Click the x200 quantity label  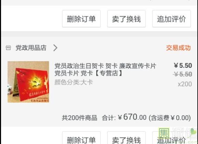point(185,84)
